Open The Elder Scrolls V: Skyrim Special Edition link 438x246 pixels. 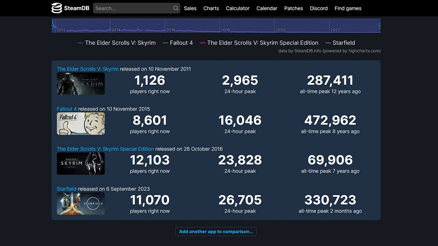pos(105,149)
